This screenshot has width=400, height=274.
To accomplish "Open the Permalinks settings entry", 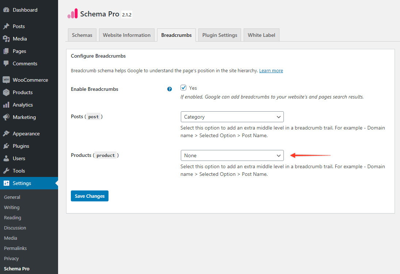I will click(x=15, y=248).
